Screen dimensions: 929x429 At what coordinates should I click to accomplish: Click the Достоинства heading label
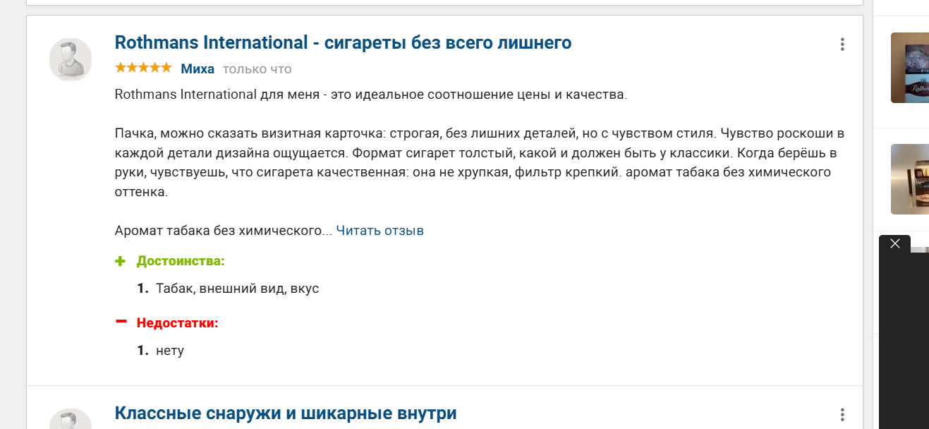[181, 261]
